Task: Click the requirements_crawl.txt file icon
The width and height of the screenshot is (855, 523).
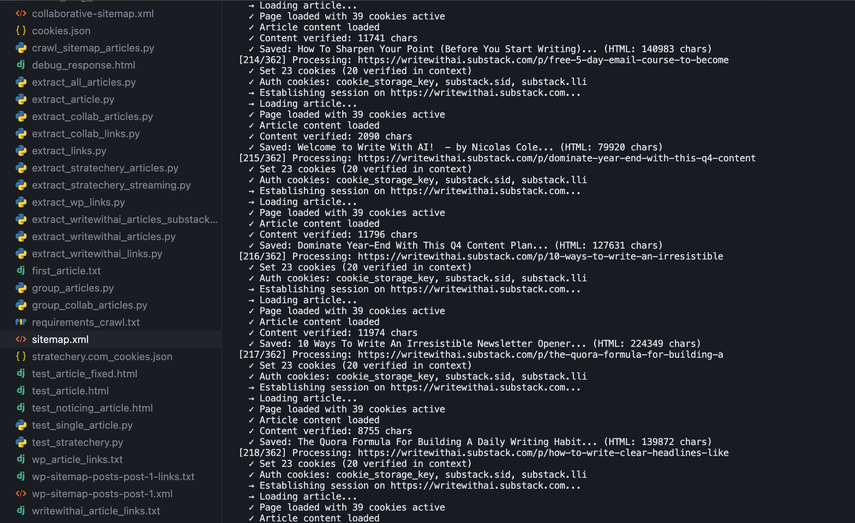Action: tap(21, 322)
